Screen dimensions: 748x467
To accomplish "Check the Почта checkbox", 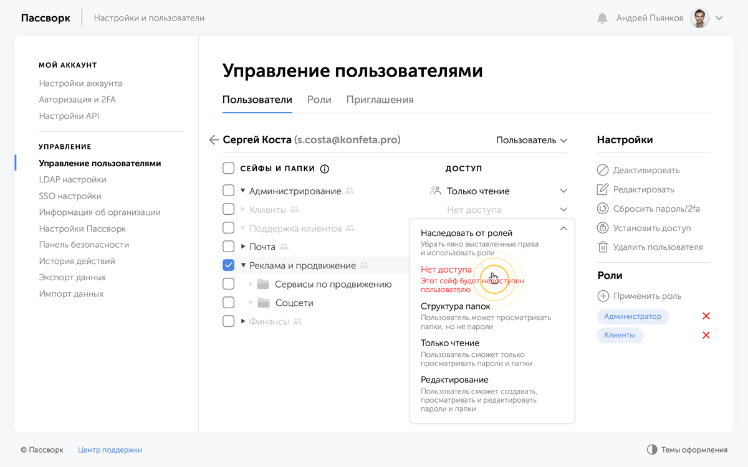I will (229, 247).
